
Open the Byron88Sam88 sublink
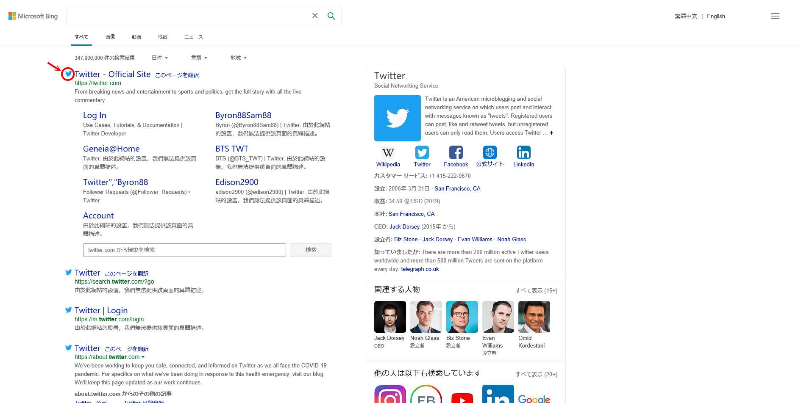(x=243, y=115)
